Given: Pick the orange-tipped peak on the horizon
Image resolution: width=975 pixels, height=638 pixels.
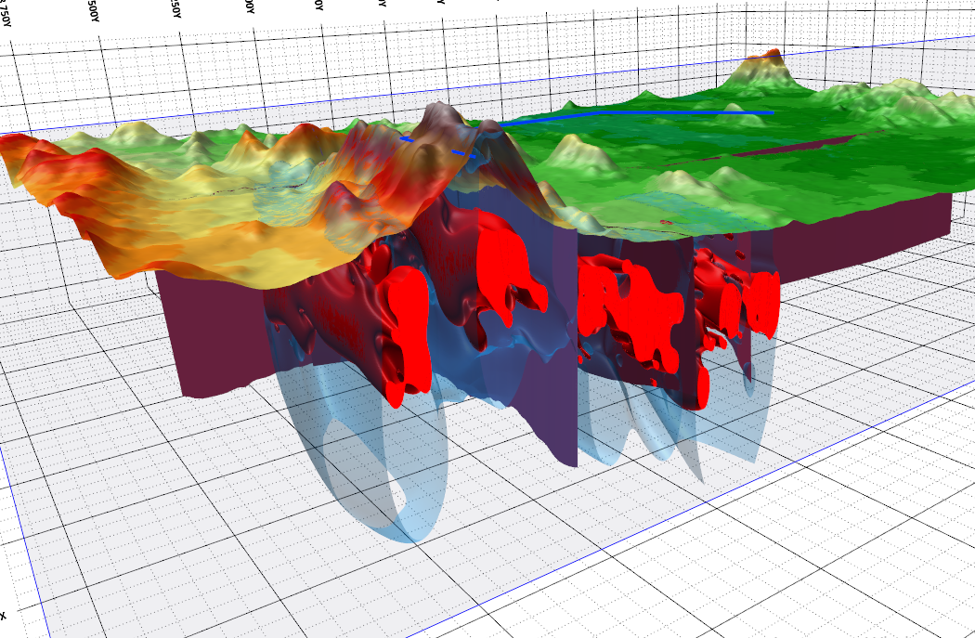Looking at the screenshot, I should pos(763,69).
